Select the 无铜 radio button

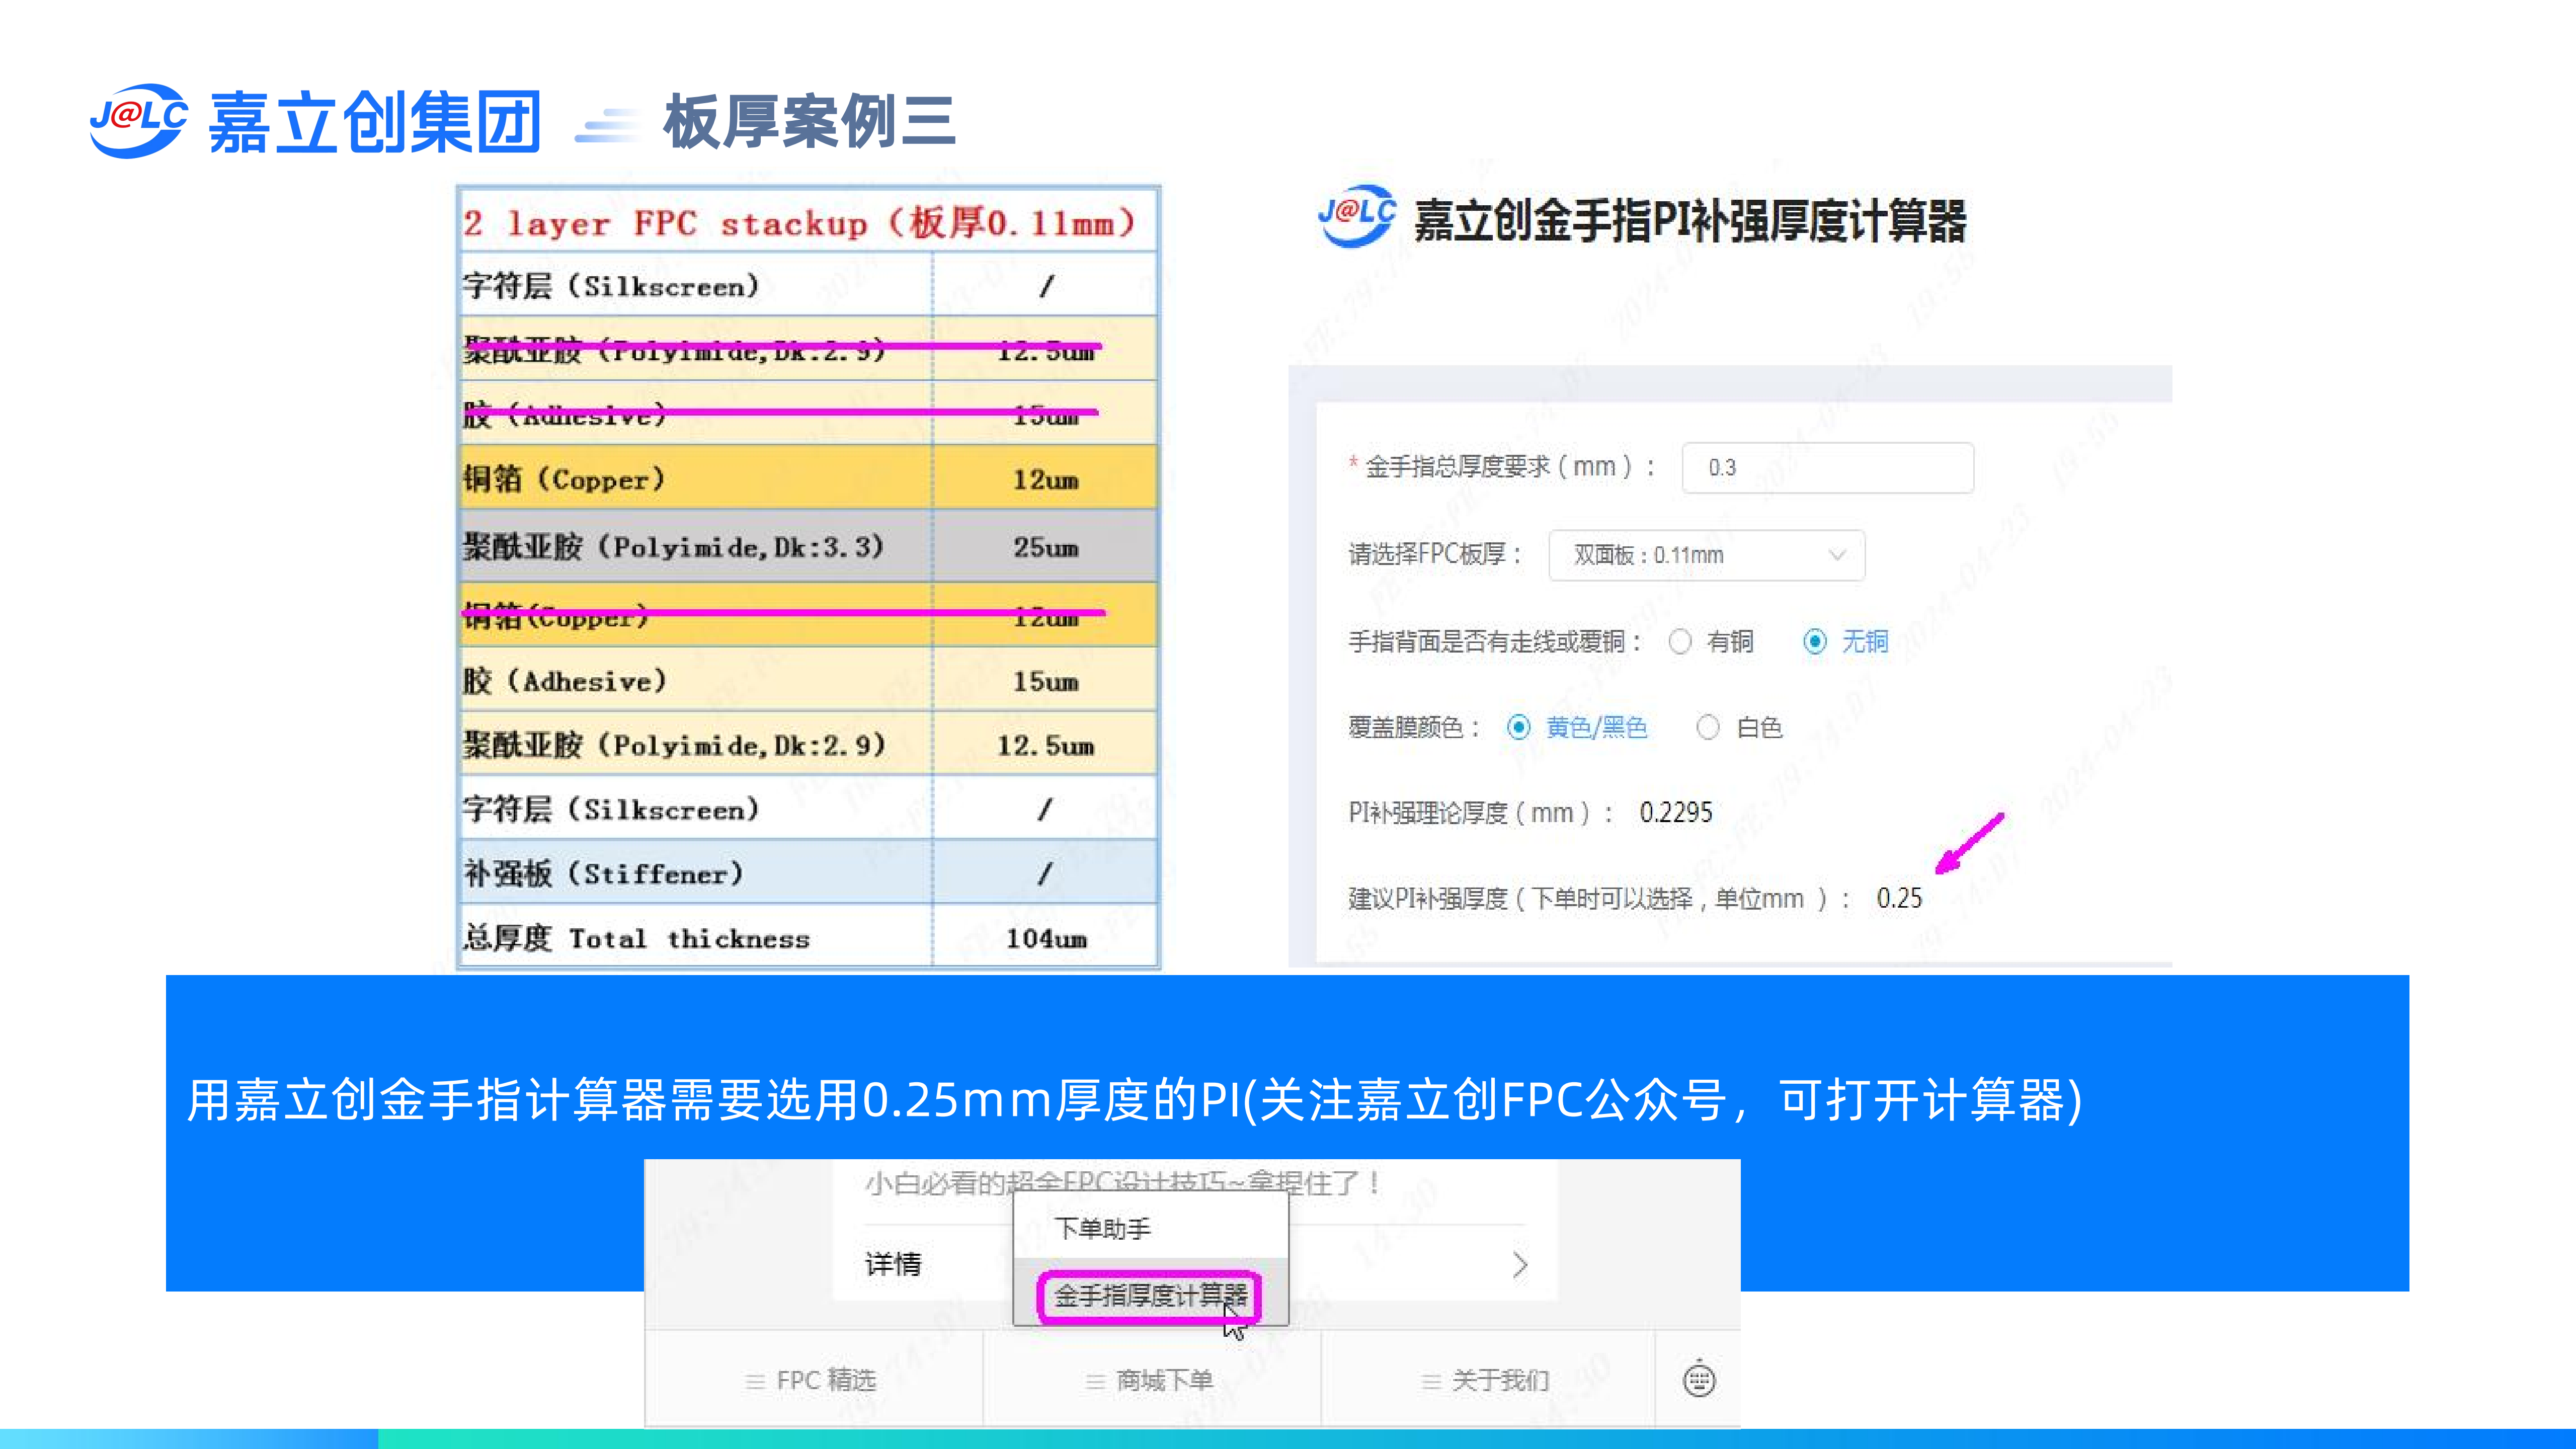(x=1815, y=642)
